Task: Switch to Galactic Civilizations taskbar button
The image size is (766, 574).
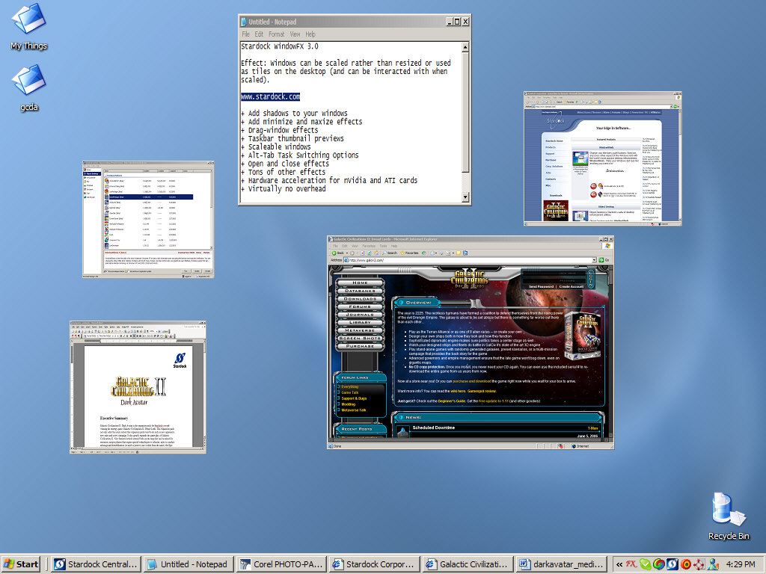Action: 468,564
